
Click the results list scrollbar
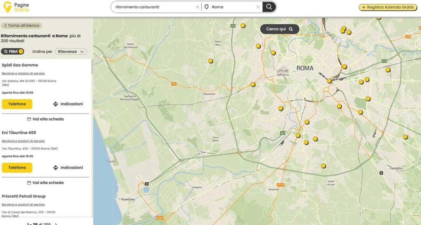click(x=92, y=67)
